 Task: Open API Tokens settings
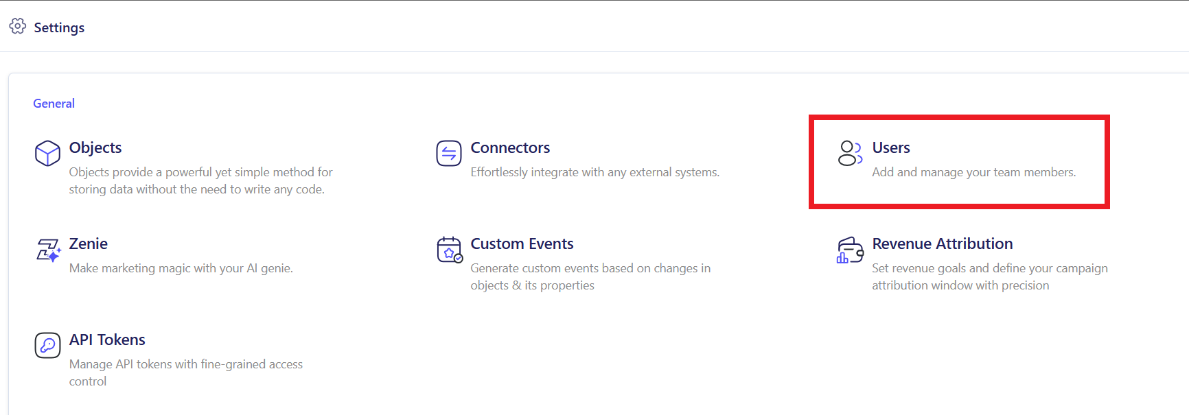click(x=107, y=340)
